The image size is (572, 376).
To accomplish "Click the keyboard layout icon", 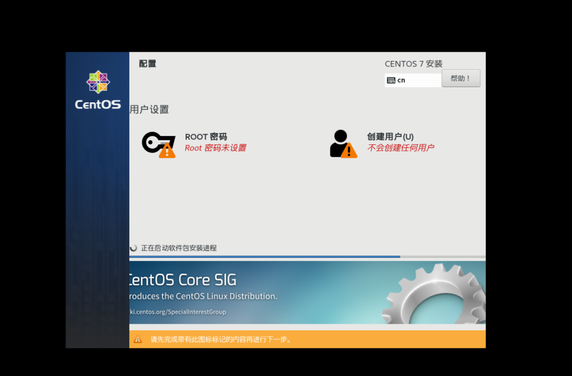I will (391, 80).
